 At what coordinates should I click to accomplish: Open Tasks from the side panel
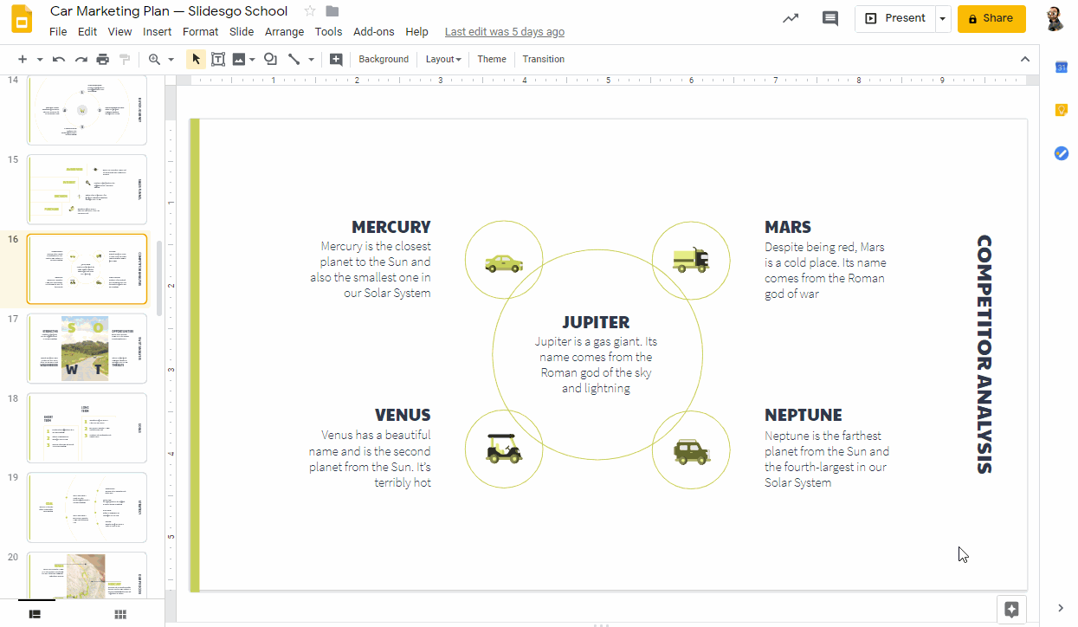point(1061,153)
